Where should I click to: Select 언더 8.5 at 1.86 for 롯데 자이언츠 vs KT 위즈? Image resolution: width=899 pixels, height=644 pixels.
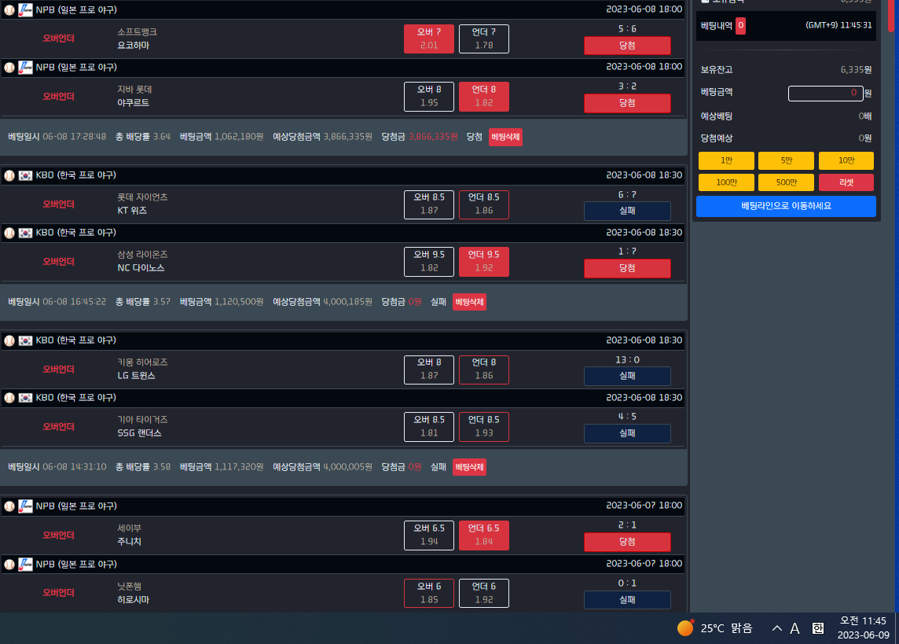tap(484, 204)
